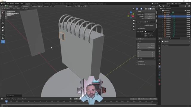The height and width of the screenshot is (107, 191).
Task: Open the Object Mode dropdown
Action: (7, 9)
